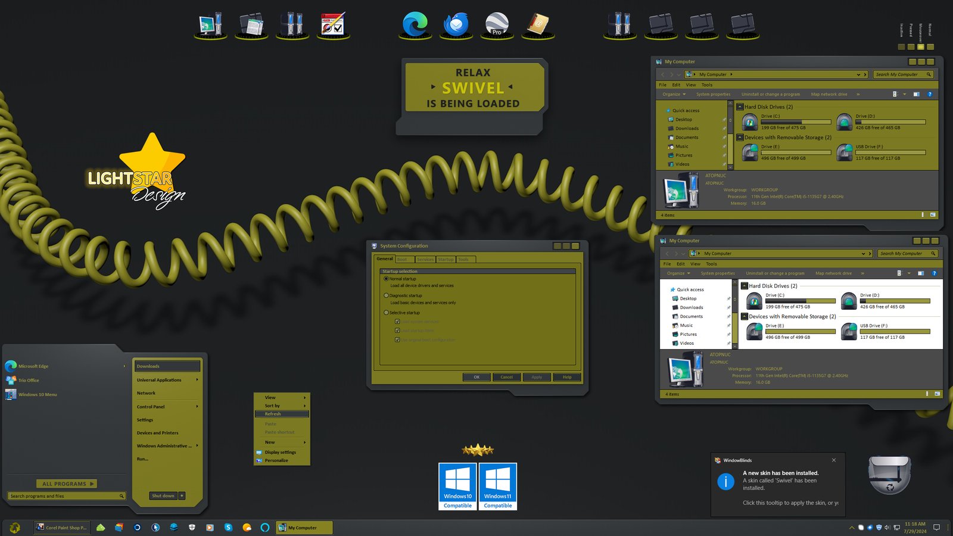Open View menu in lower My Computer window
The image size is (953, 536).
coord(695,264)
